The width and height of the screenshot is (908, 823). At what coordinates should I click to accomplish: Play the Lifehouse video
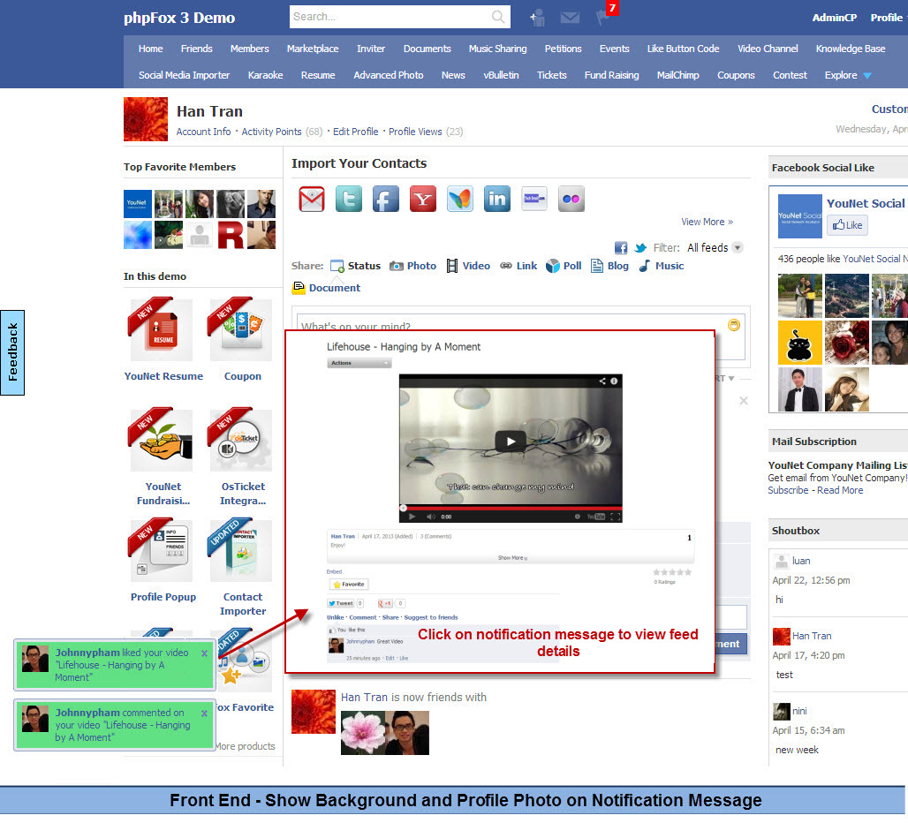click(511, 442)
